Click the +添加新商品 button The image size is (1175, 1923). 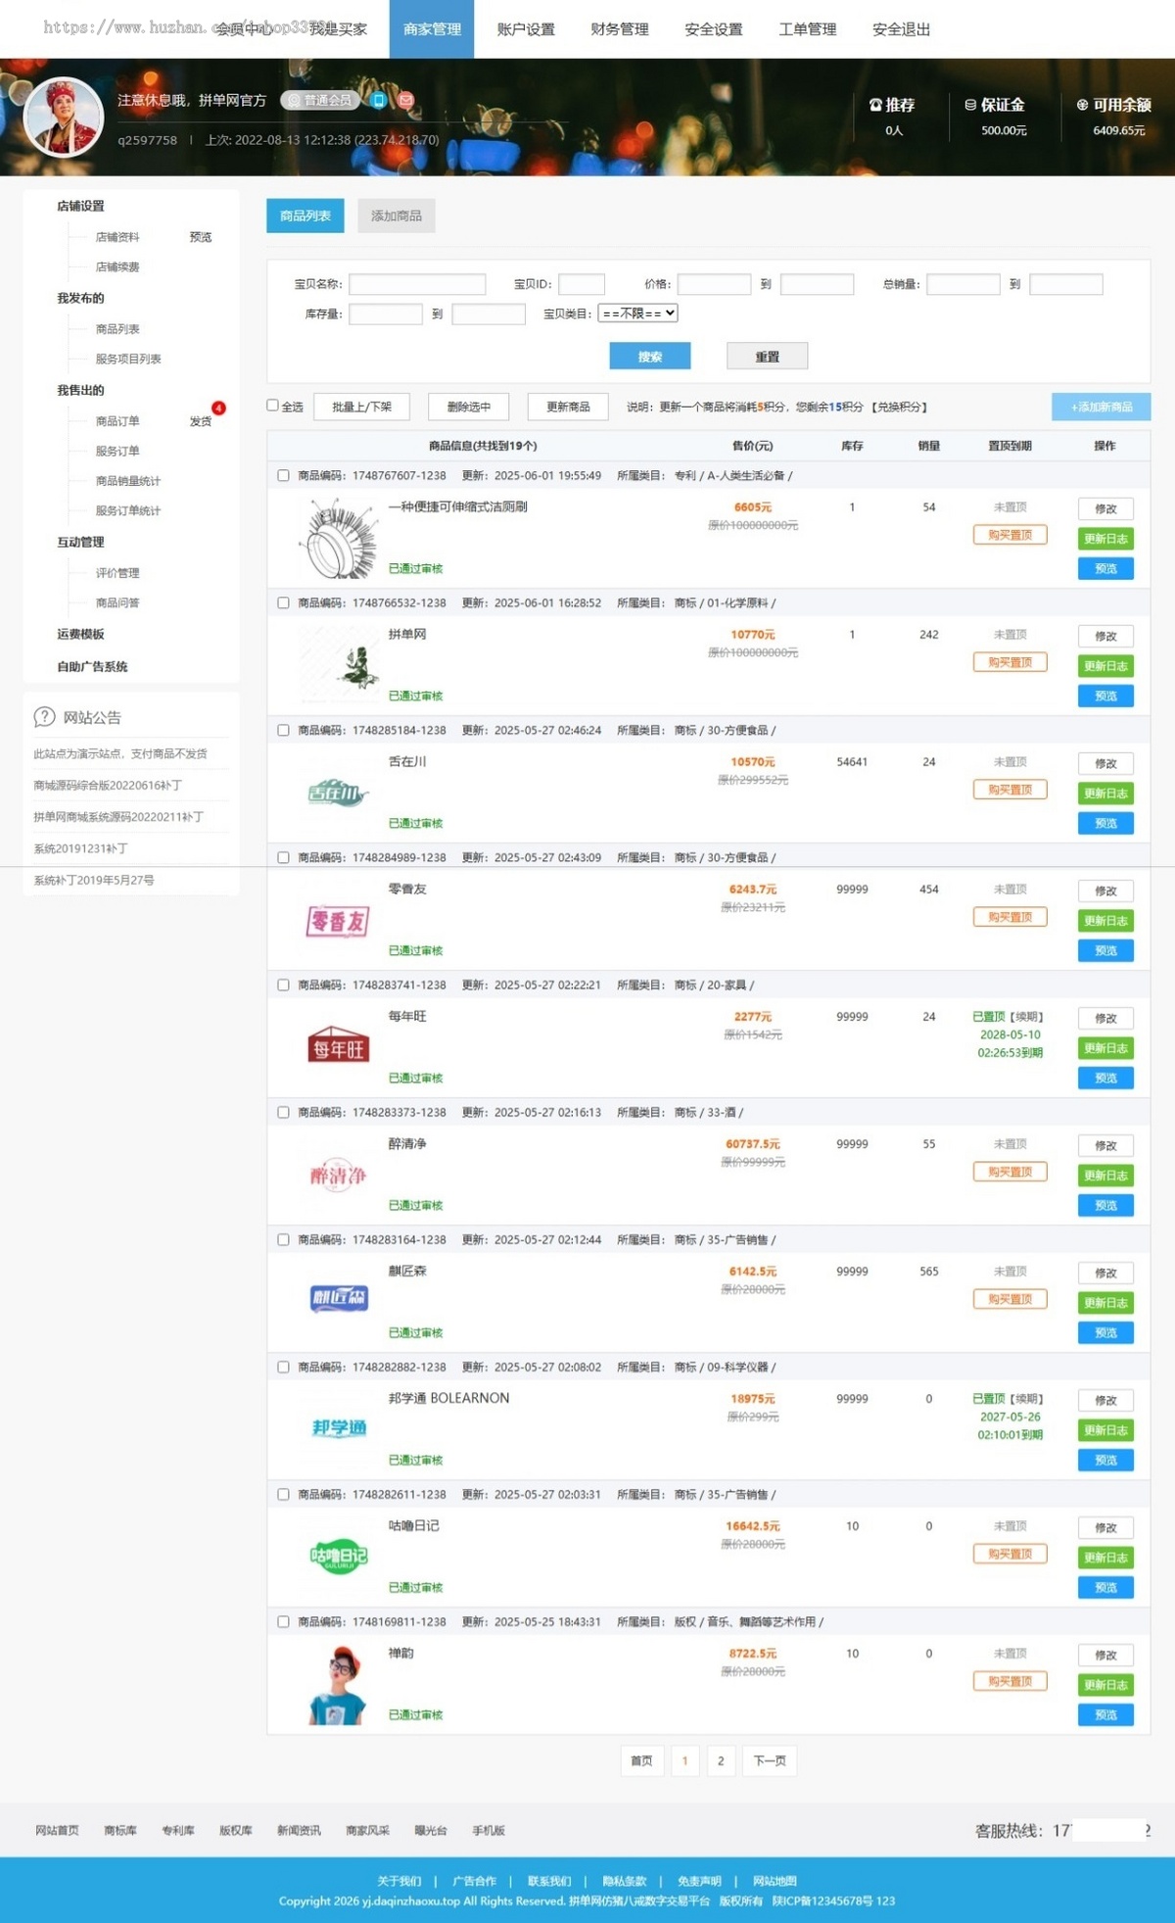tap(1102, 407)
